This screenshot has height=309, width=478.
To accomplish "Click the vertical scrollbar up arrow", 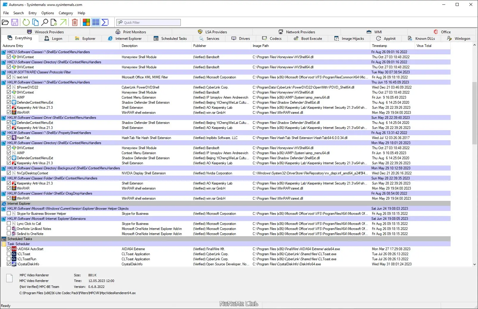I will coord(474,45).
